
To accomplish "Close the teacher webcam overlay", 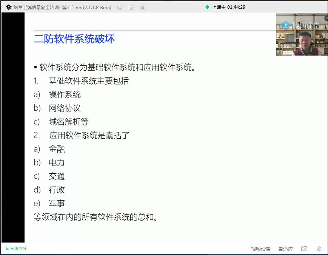I will 326,19.
